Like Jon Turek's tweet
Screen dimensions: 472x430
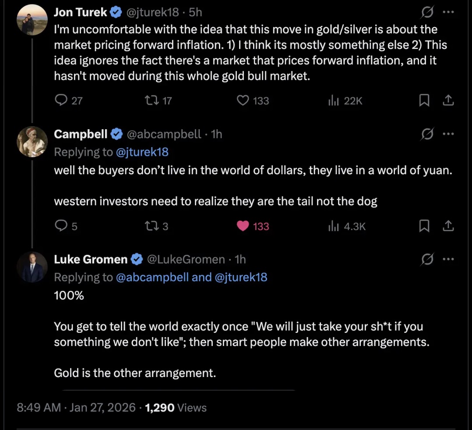(x=243, y=101)
